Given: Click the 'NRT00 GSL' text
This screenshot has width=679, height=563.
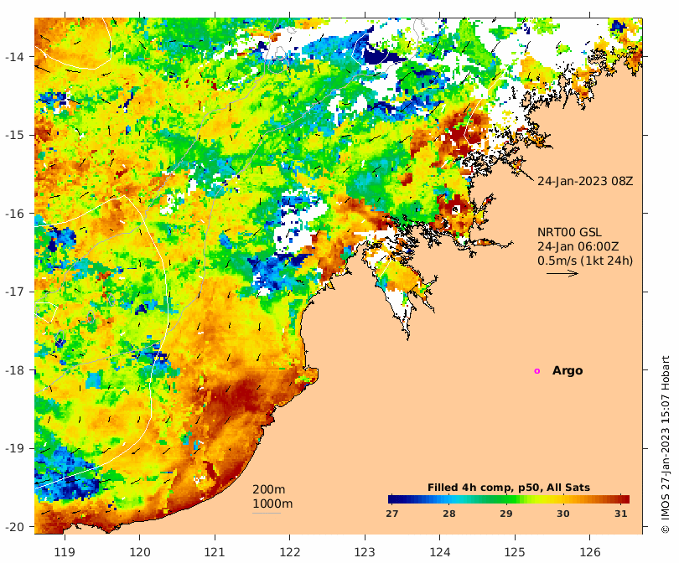Looking at the screenshot, I should (x=569, y=232).
